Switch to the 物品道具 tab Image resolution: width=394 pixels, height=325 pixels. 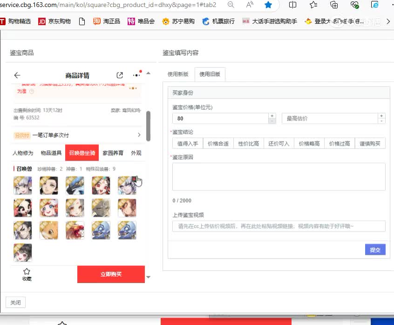[x=51, y=153]
